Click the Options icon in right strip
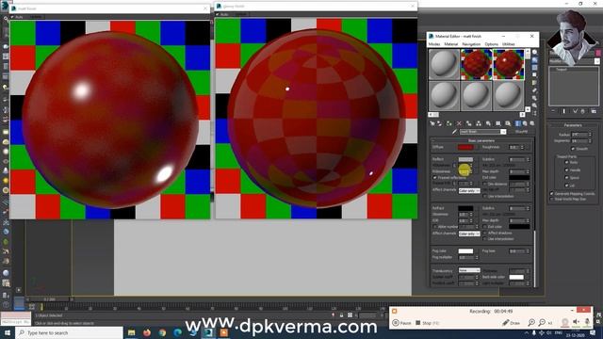The image size is (603, 339). click(x=534, y=98)
